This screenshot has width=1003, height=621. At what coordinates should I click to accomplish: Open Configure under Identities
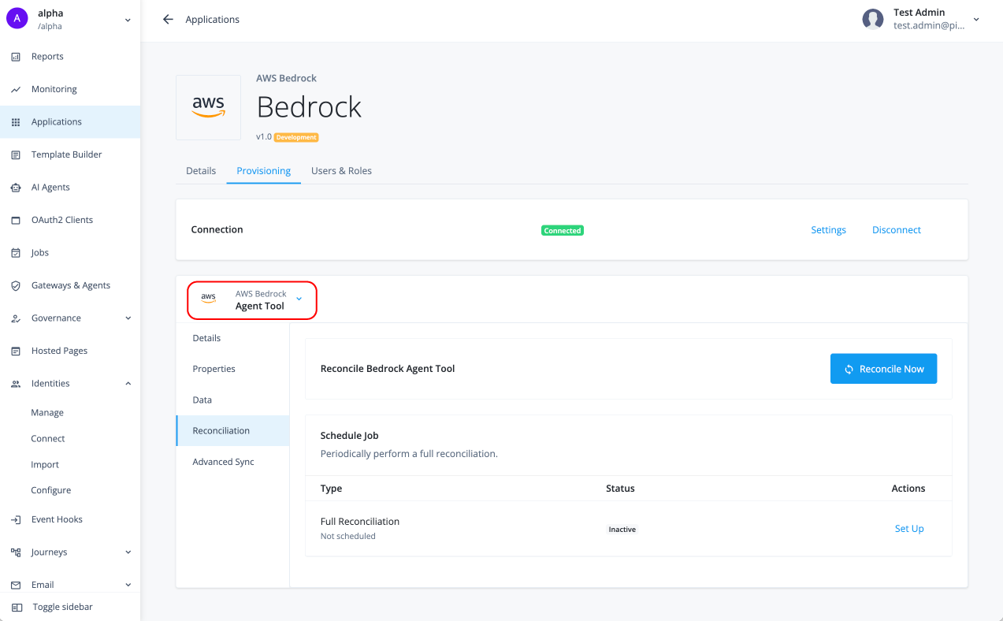tap(51, 490)
